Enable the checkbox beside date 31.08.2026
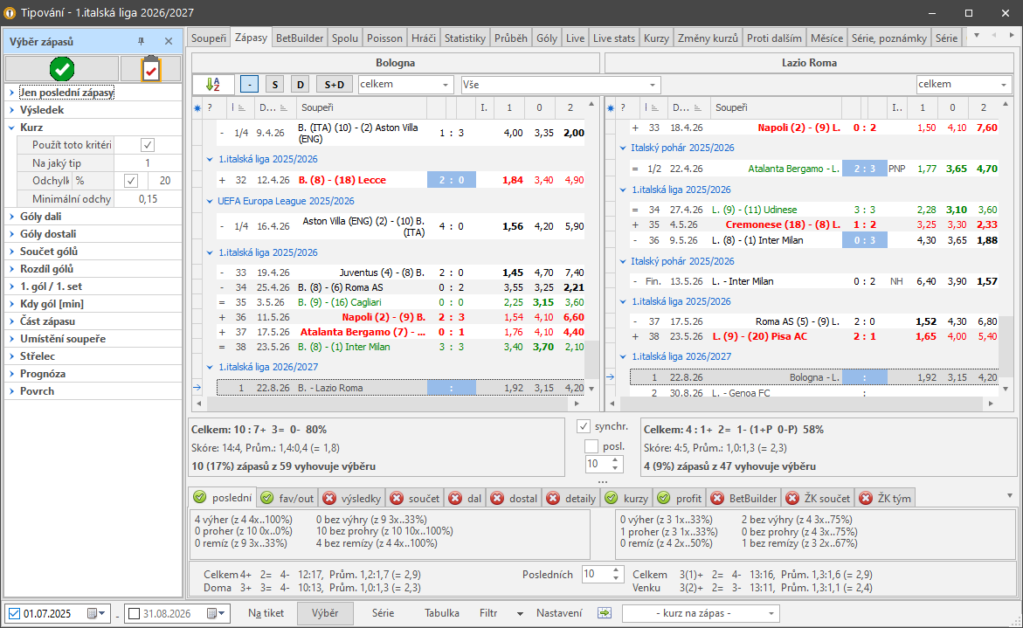This screenshot has width=1023, height=628. (x=134, y=614)
